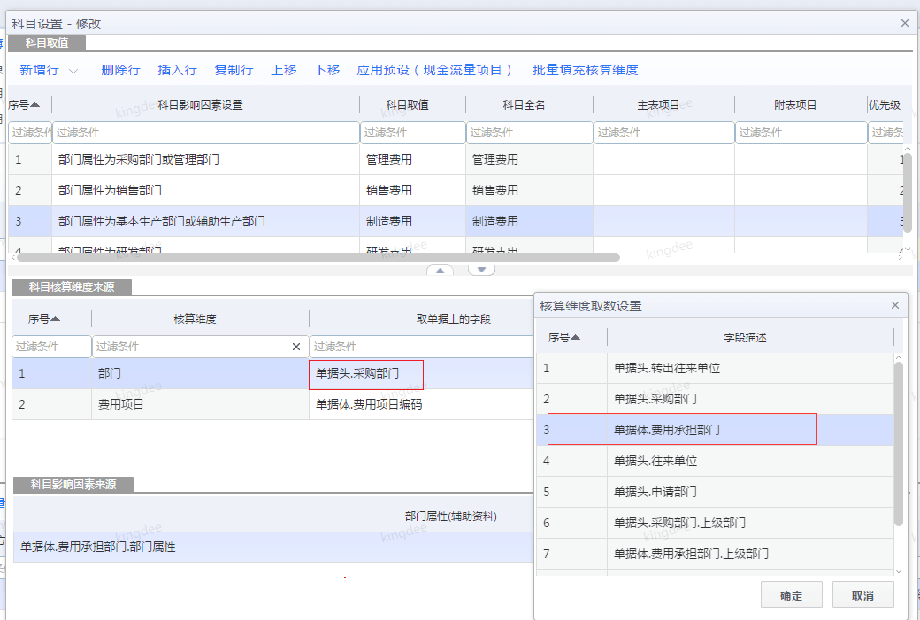920x620 pixels.
Task: Sort 科目核算维度来源 grid by 序号 arrow
Action: (56, 318)
